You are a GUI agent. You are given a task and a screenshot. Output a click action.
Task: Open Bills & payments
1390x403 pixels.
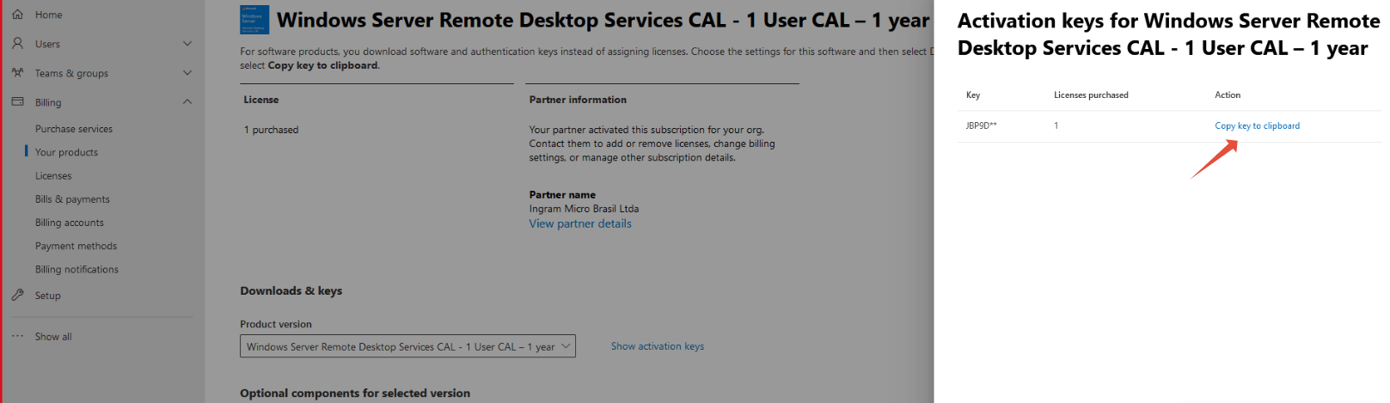72,198
